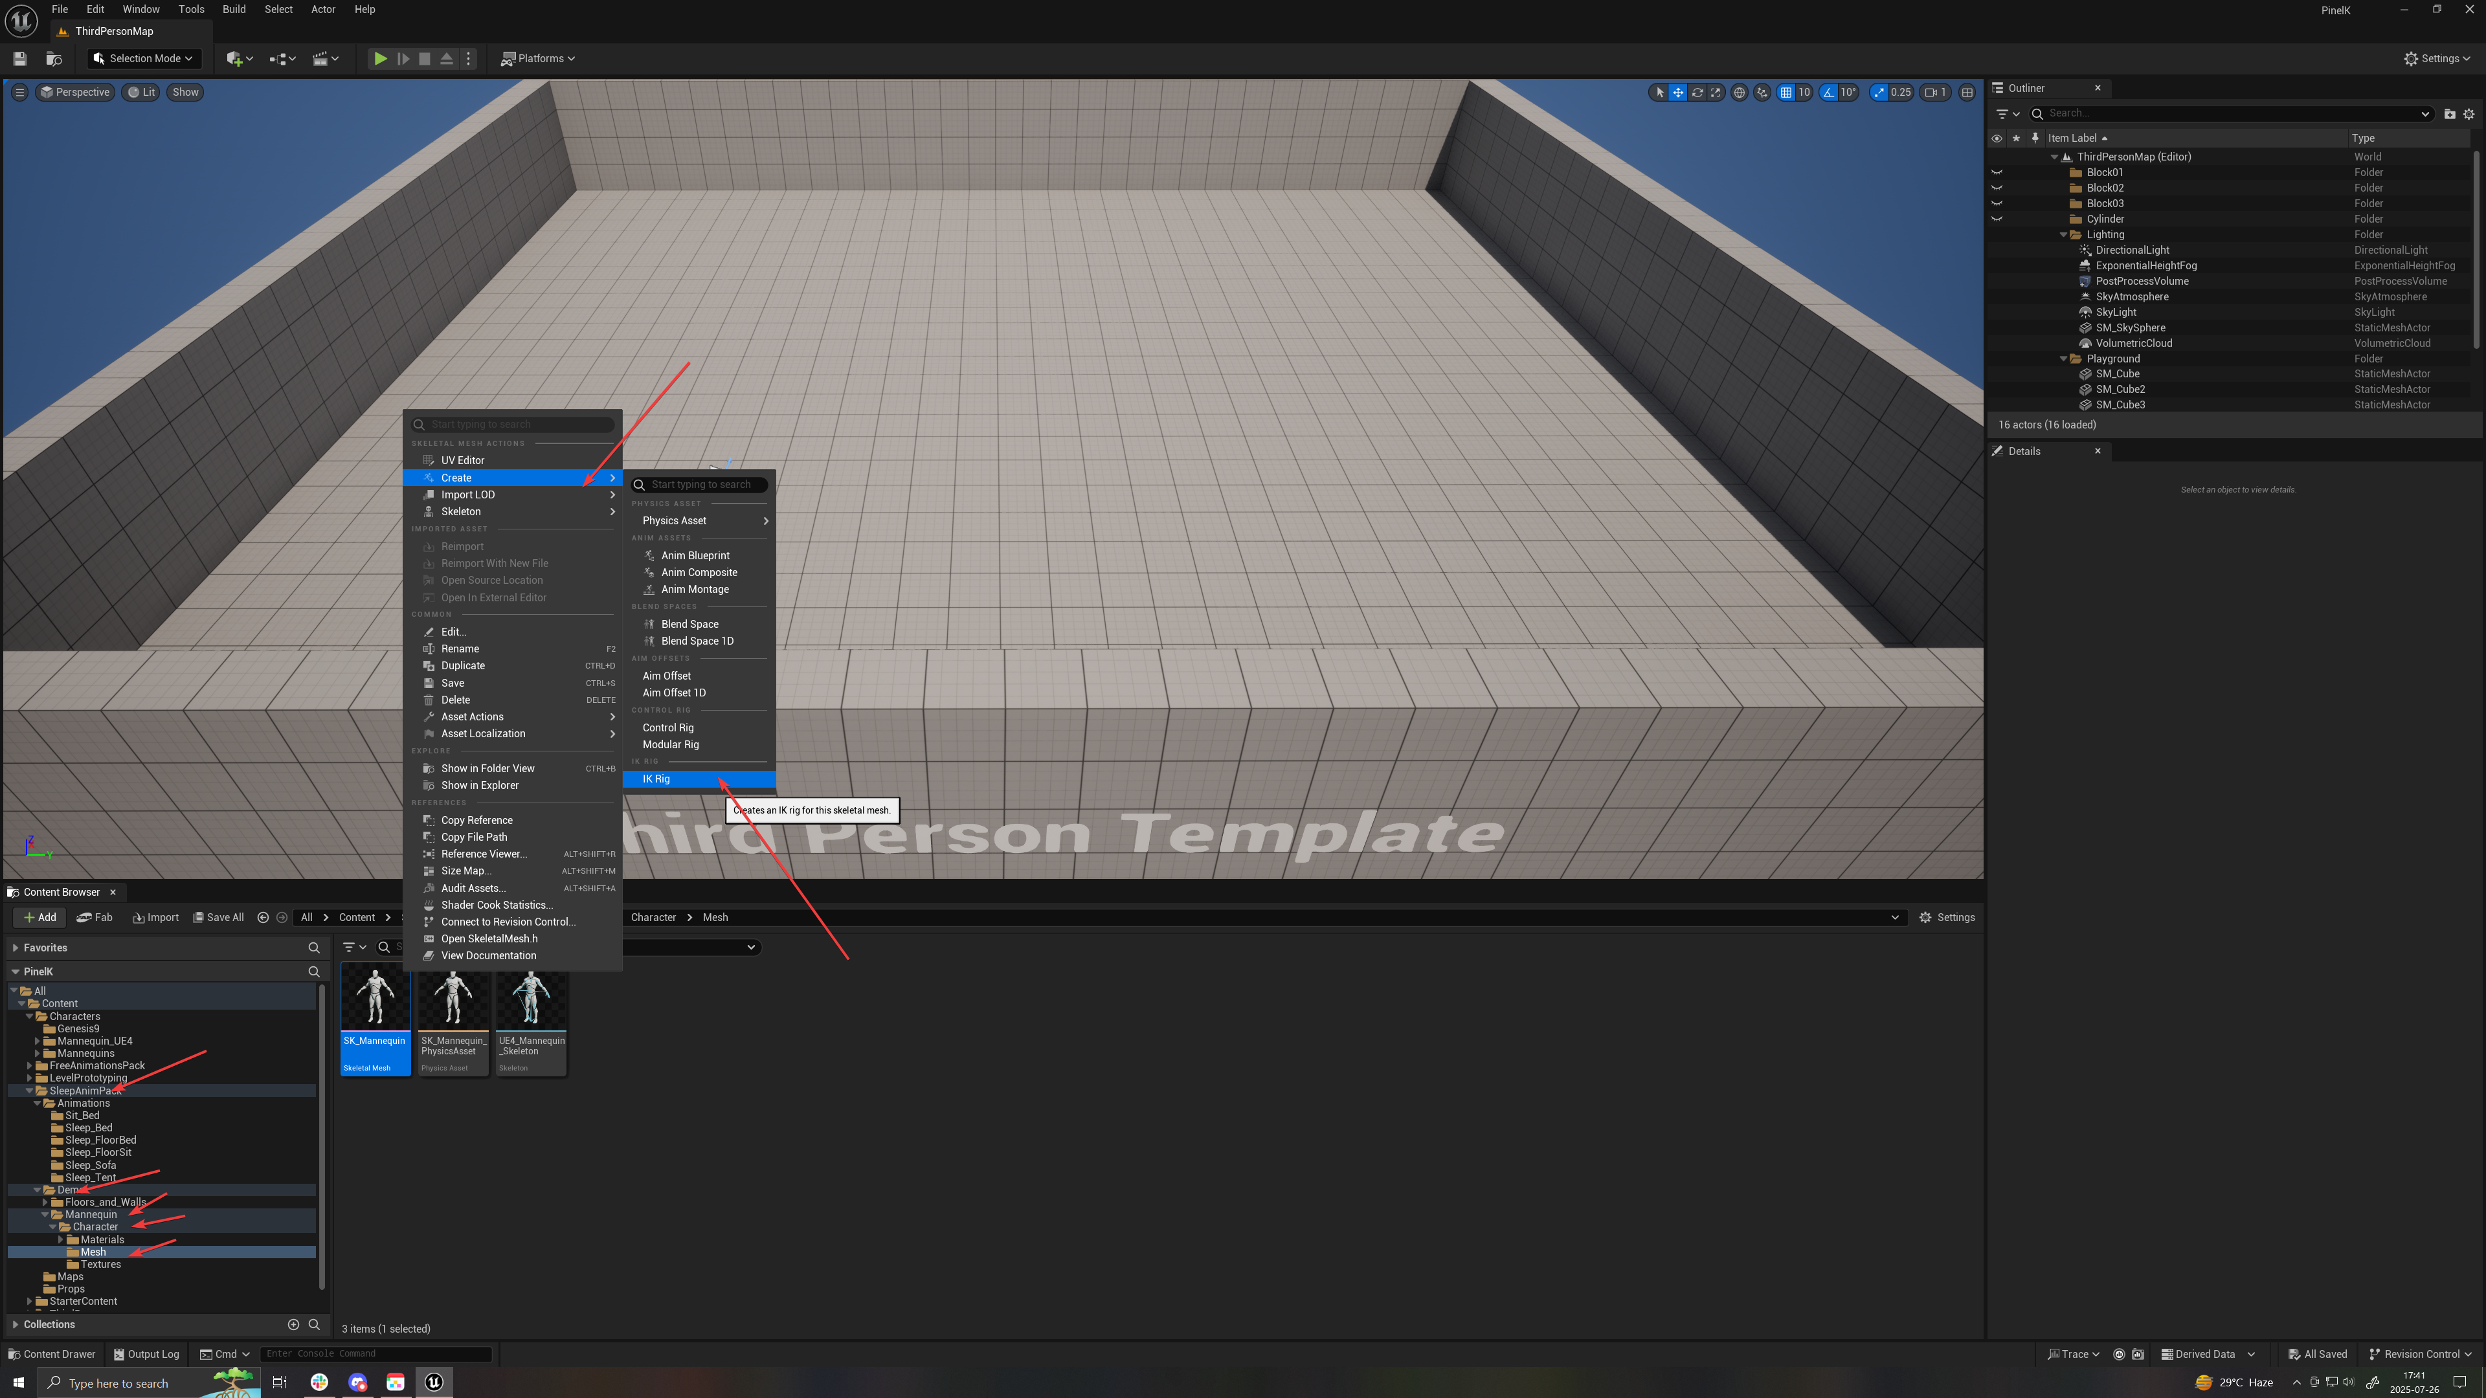Add a new collection in the Collections bar
The height and width of the screenshot is (1398, 2486).
[293, 1325]
